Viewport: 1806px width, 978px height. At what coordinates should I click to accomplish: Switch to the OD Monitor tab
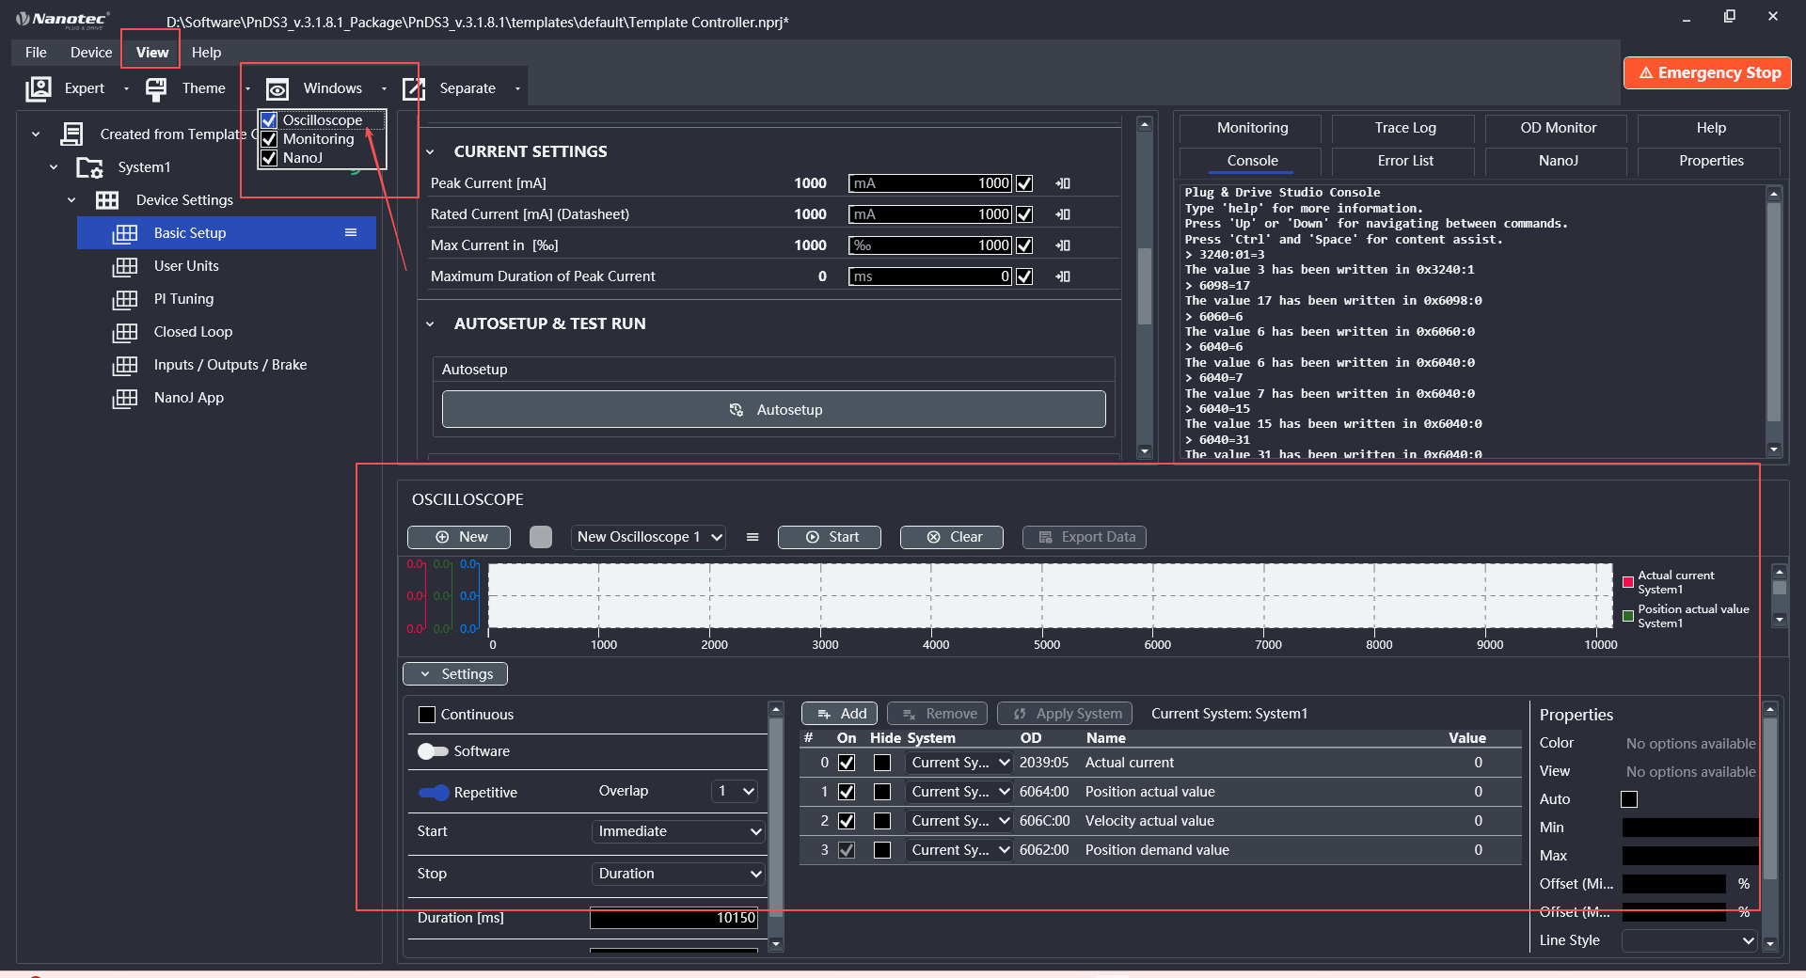pos(1558,128)
